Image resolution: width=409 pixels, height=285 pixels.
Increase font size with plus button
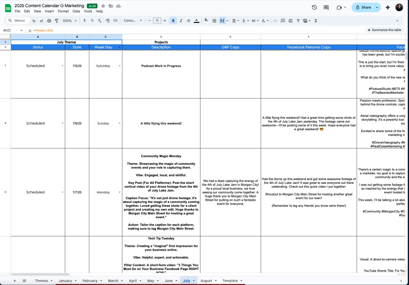[165, 21]
